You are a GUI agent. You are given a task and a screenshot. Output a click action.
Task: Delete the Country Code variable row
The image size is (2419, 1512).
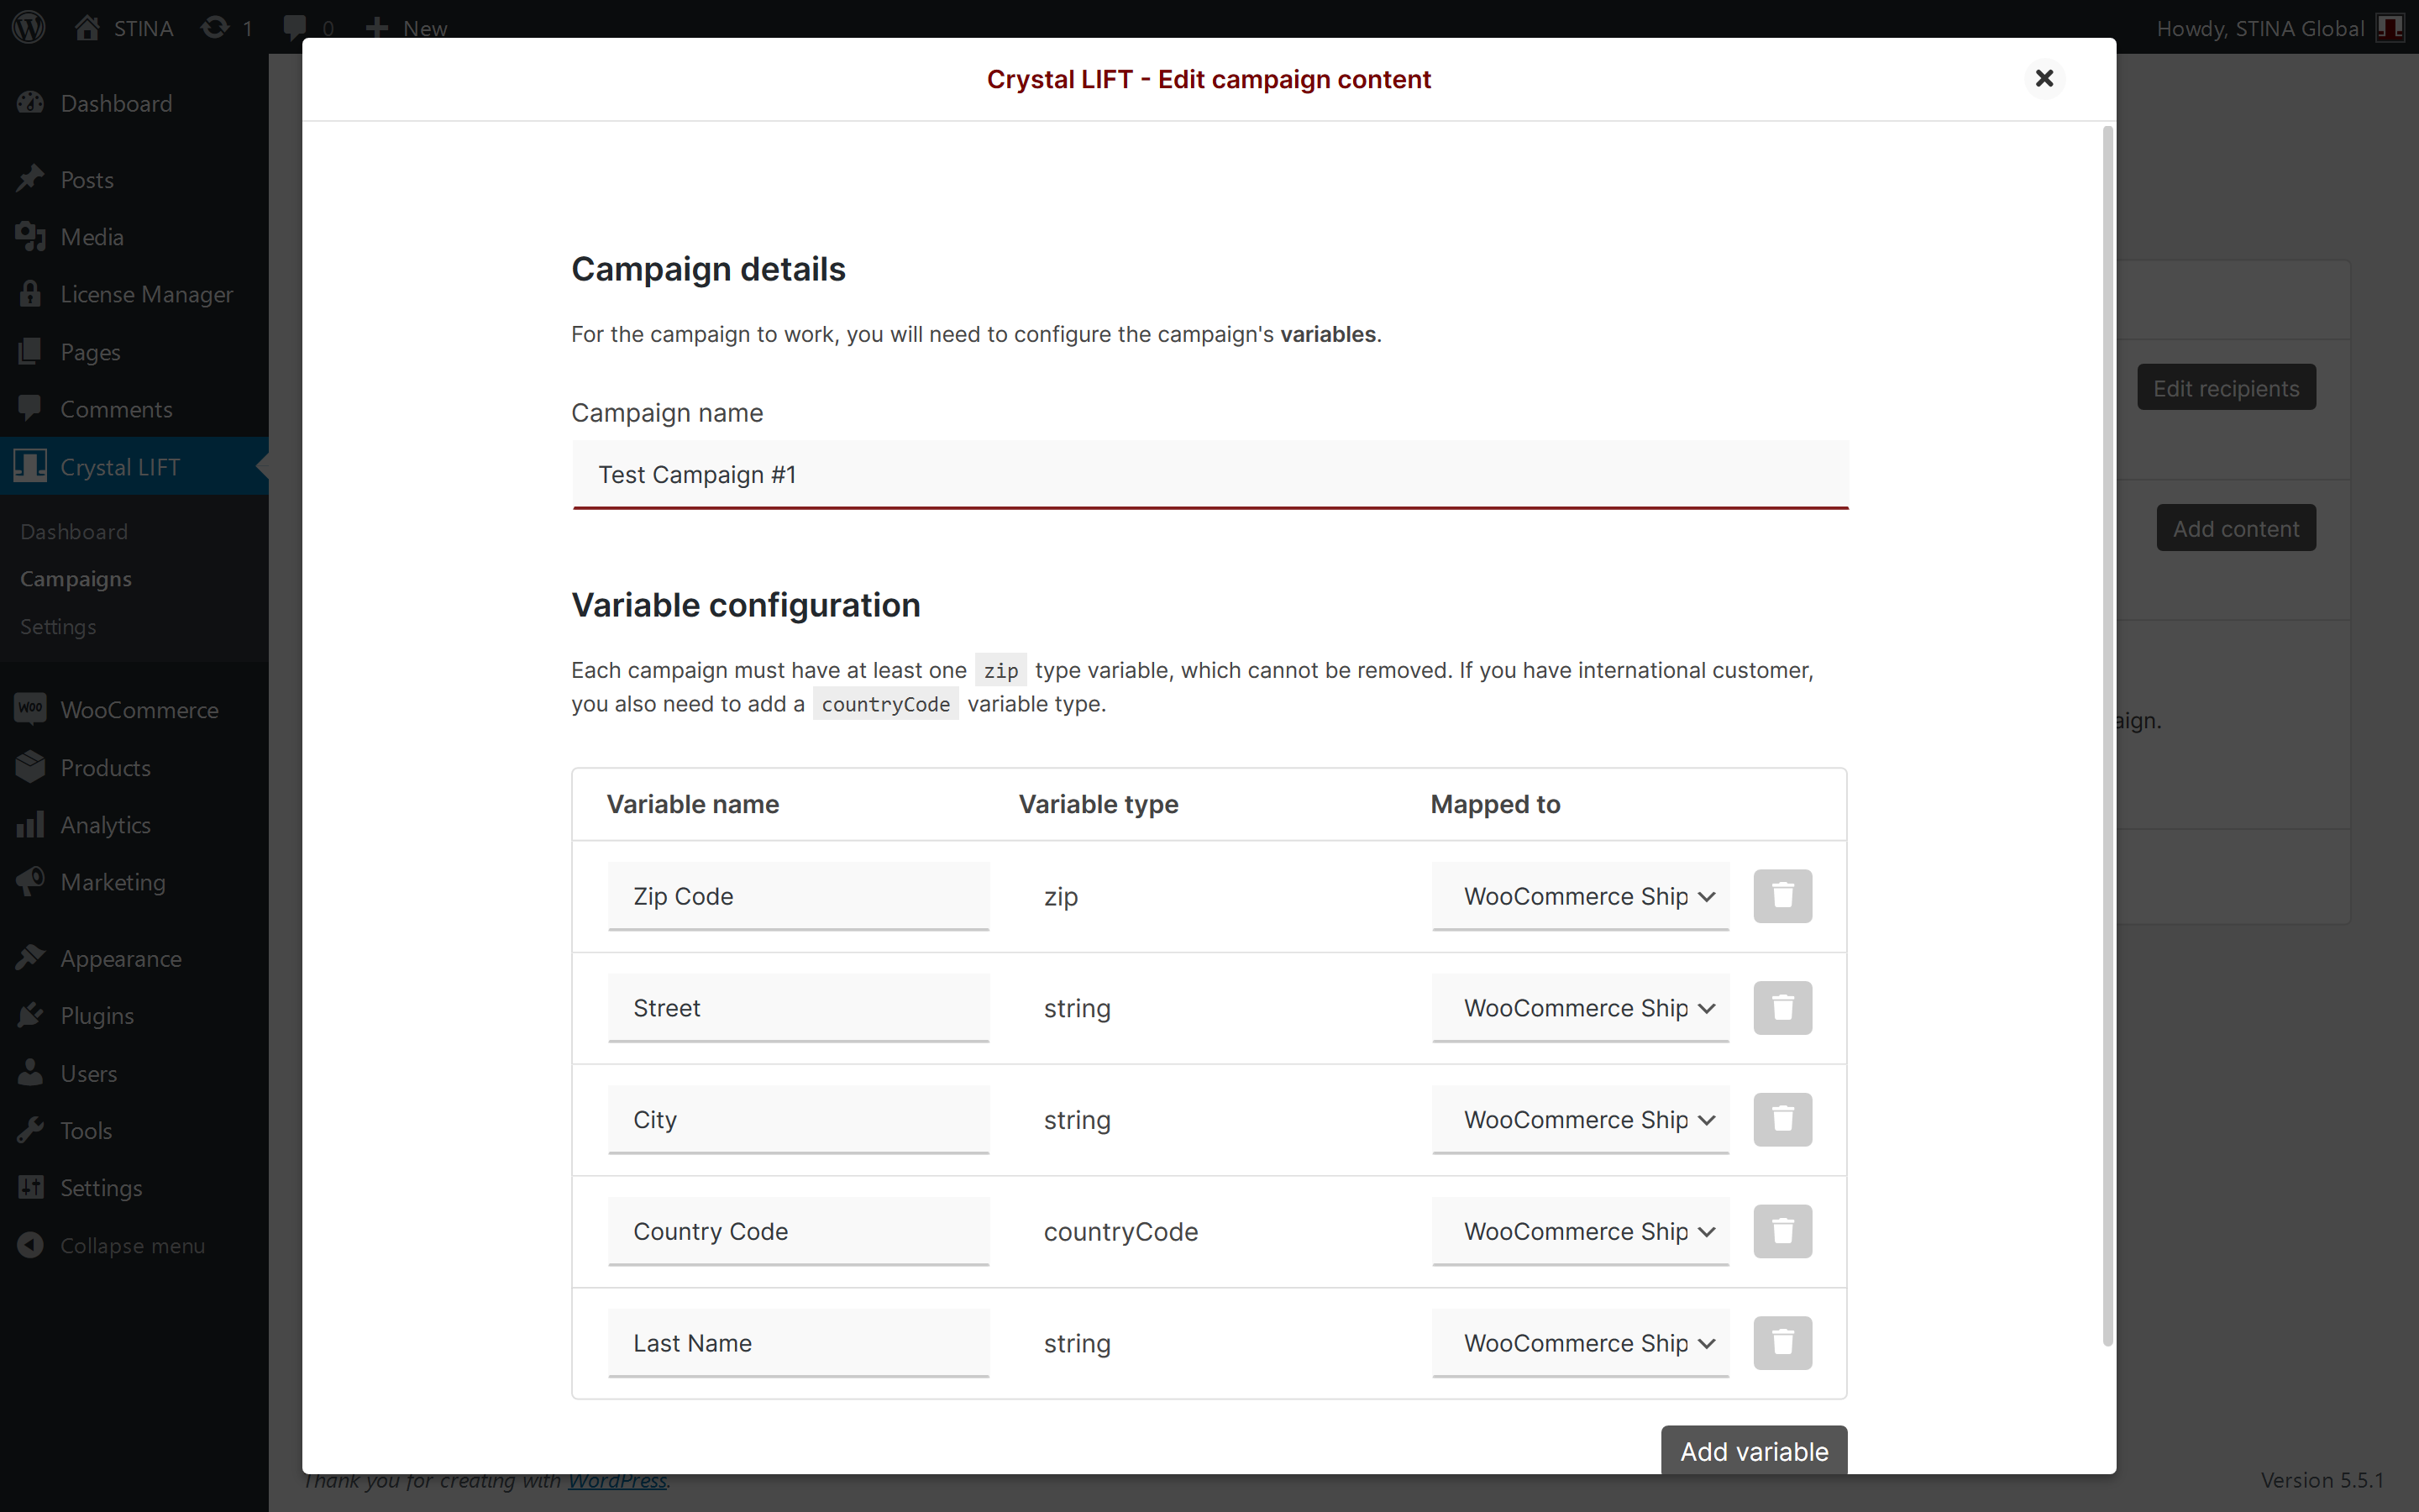click(1782, 1231)
